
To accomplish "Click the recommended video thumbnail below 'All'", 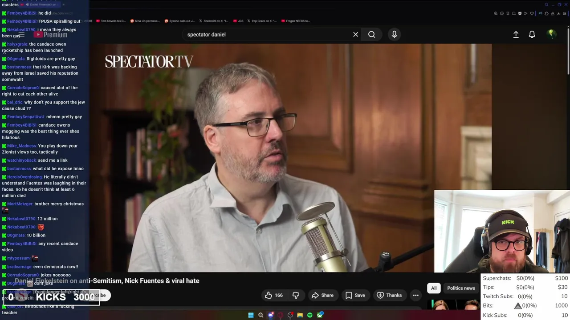I will click(x=453, y=305).
